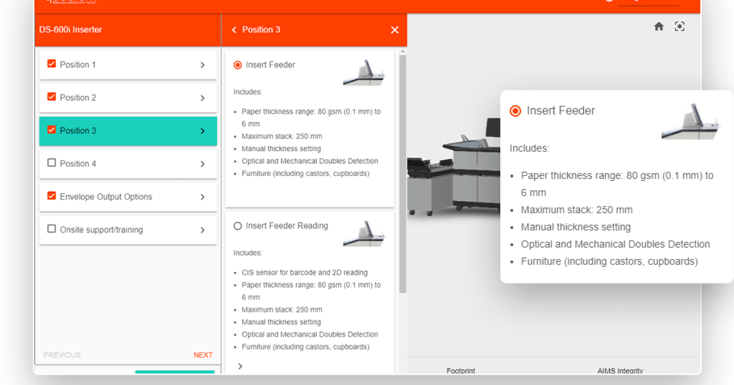Expand chevron below Insert Feeder Reading

click(240, 366)
